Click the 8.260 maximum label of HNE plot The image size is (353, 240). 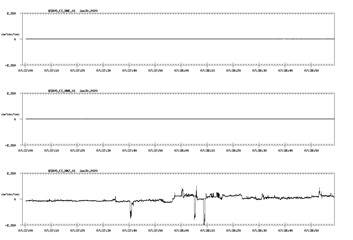pos(11,13)
